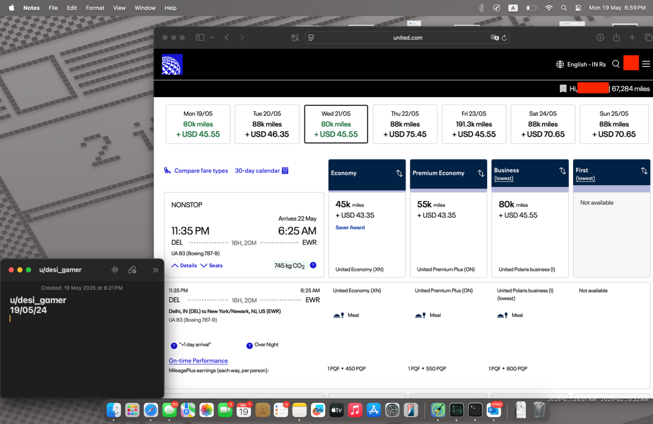
Task: Toggle sort on Business fare column
Action: [x=562, y=171]
